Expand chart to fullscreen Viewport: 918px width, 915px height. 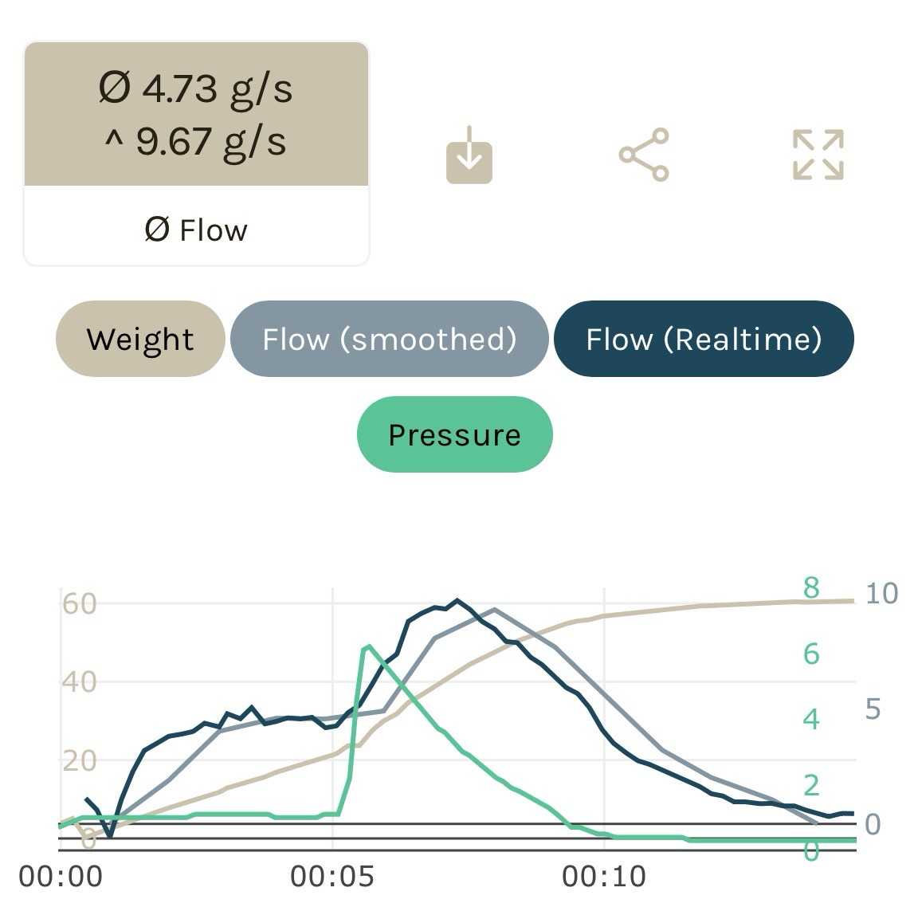point(818,155)
